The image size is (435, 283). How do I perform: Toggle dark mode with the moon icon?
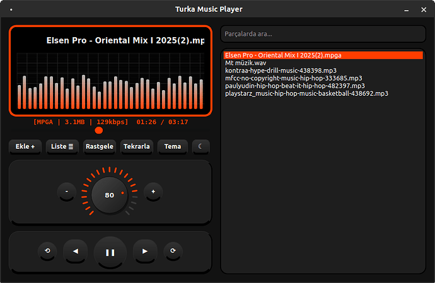200,146
